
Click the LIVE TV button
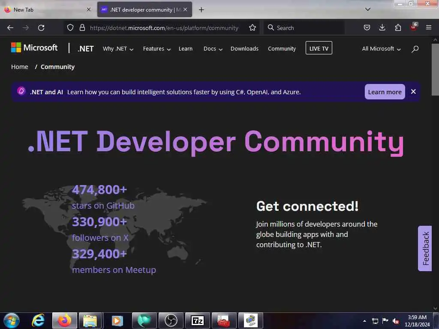pos(319,48)
